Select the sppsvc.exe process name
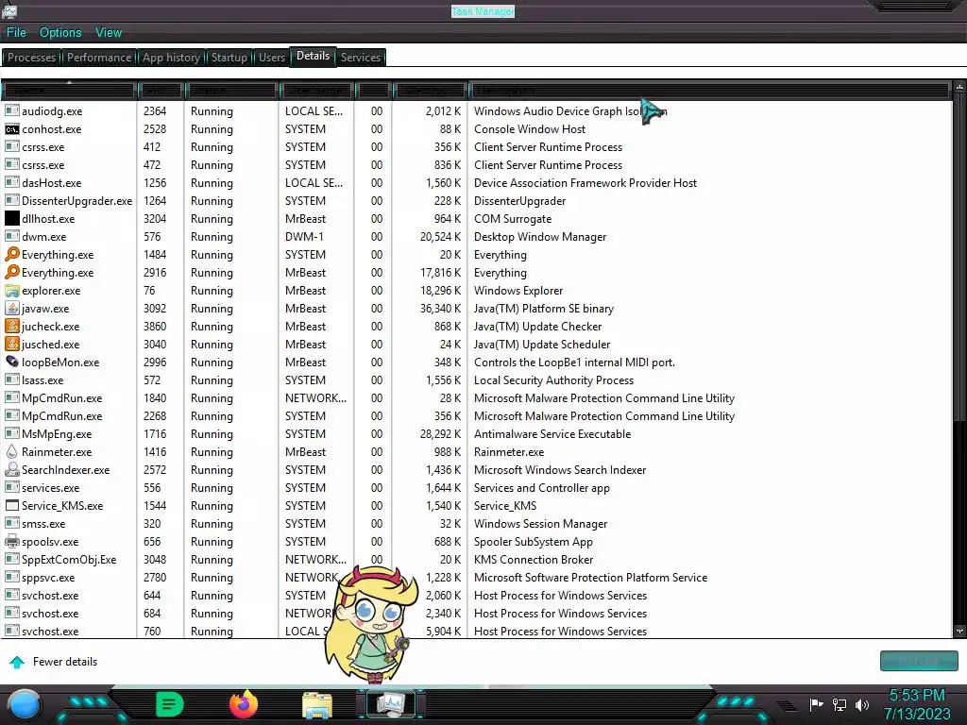 (x=48, y=578)
